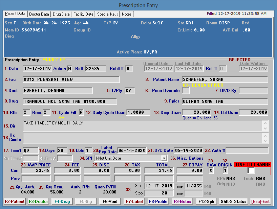The height and width of the screenshot is (209, 277).
Task: Exit using the [Esc]-Exit button
Action: pos(260,201)
